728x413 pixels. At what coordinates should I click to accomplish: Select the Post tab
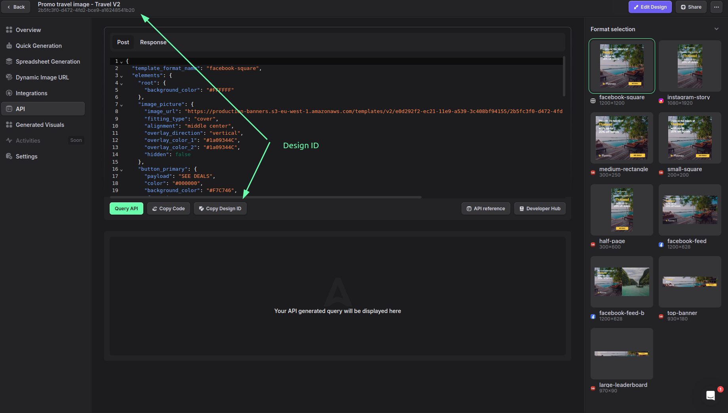click(123, 42)
